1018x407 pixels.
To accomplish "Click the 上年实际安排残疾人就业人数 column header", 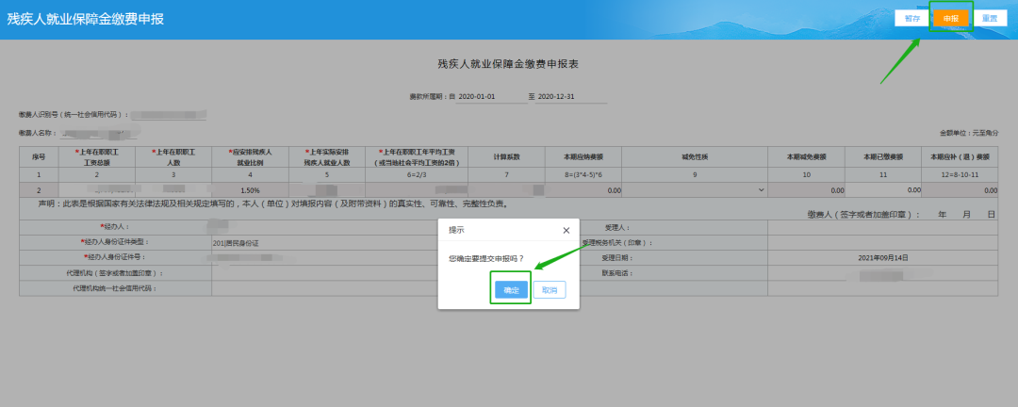I will point(327,157).
